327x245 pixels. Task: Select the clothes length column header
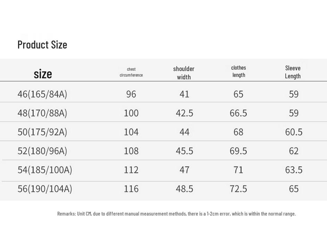(x=238, y=71)
